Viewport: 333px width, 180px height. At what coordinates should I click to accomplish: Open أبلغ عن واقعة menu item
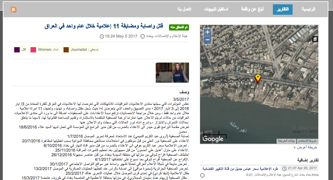252,9
